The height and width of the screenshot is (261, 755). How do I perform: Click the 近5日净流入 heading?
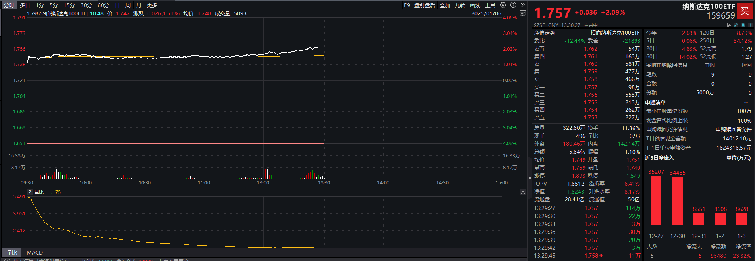point(659,158)
